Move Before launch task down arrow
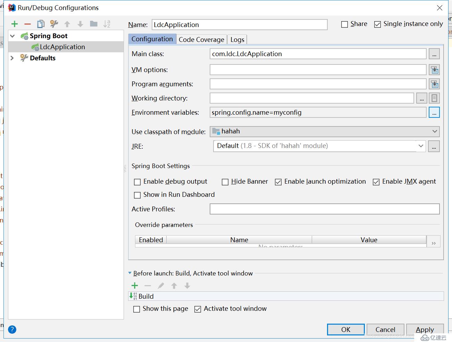 (187, 286)
